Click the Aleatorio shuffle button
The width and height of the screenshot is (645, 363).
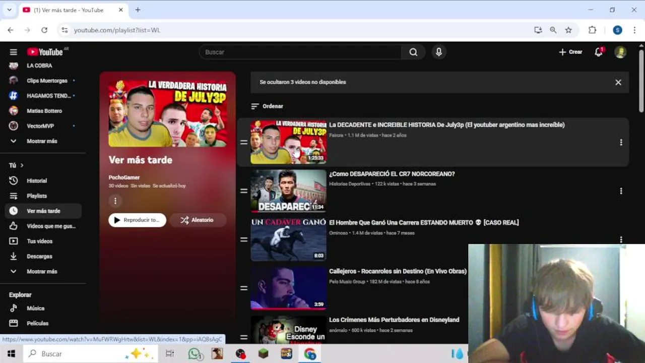(x=198, y=220)
